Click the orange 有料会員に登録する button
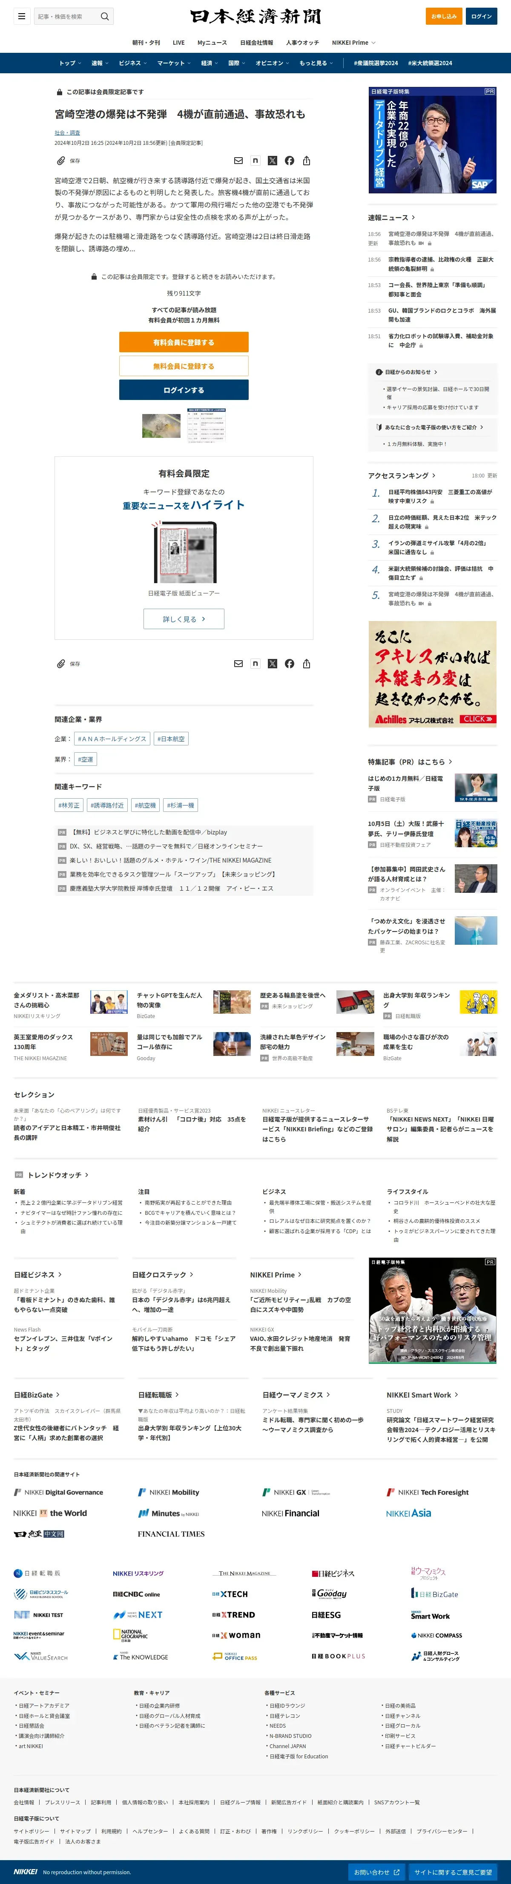The width and height of the screenshot is (511, 1884). [184, 342]
